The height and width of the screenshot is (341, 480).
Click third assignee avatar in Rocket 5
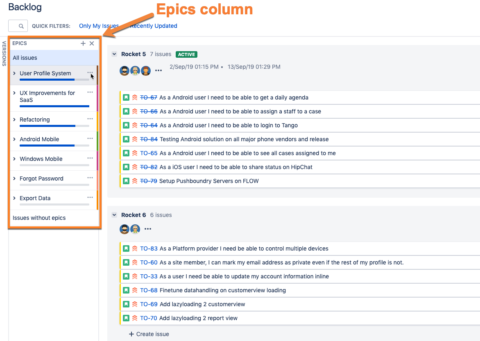tap(146, 70)
